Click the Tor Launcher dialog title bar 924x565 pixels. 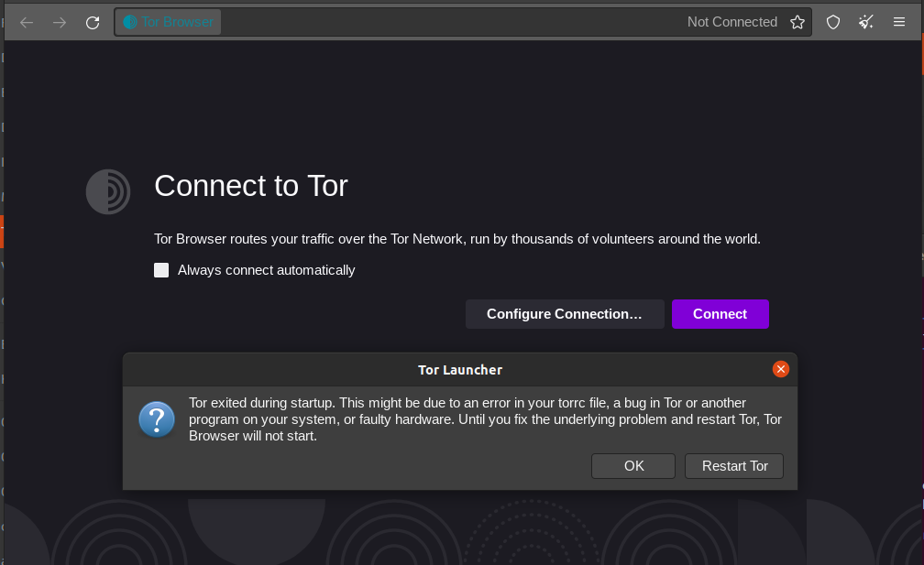(459, 370)
